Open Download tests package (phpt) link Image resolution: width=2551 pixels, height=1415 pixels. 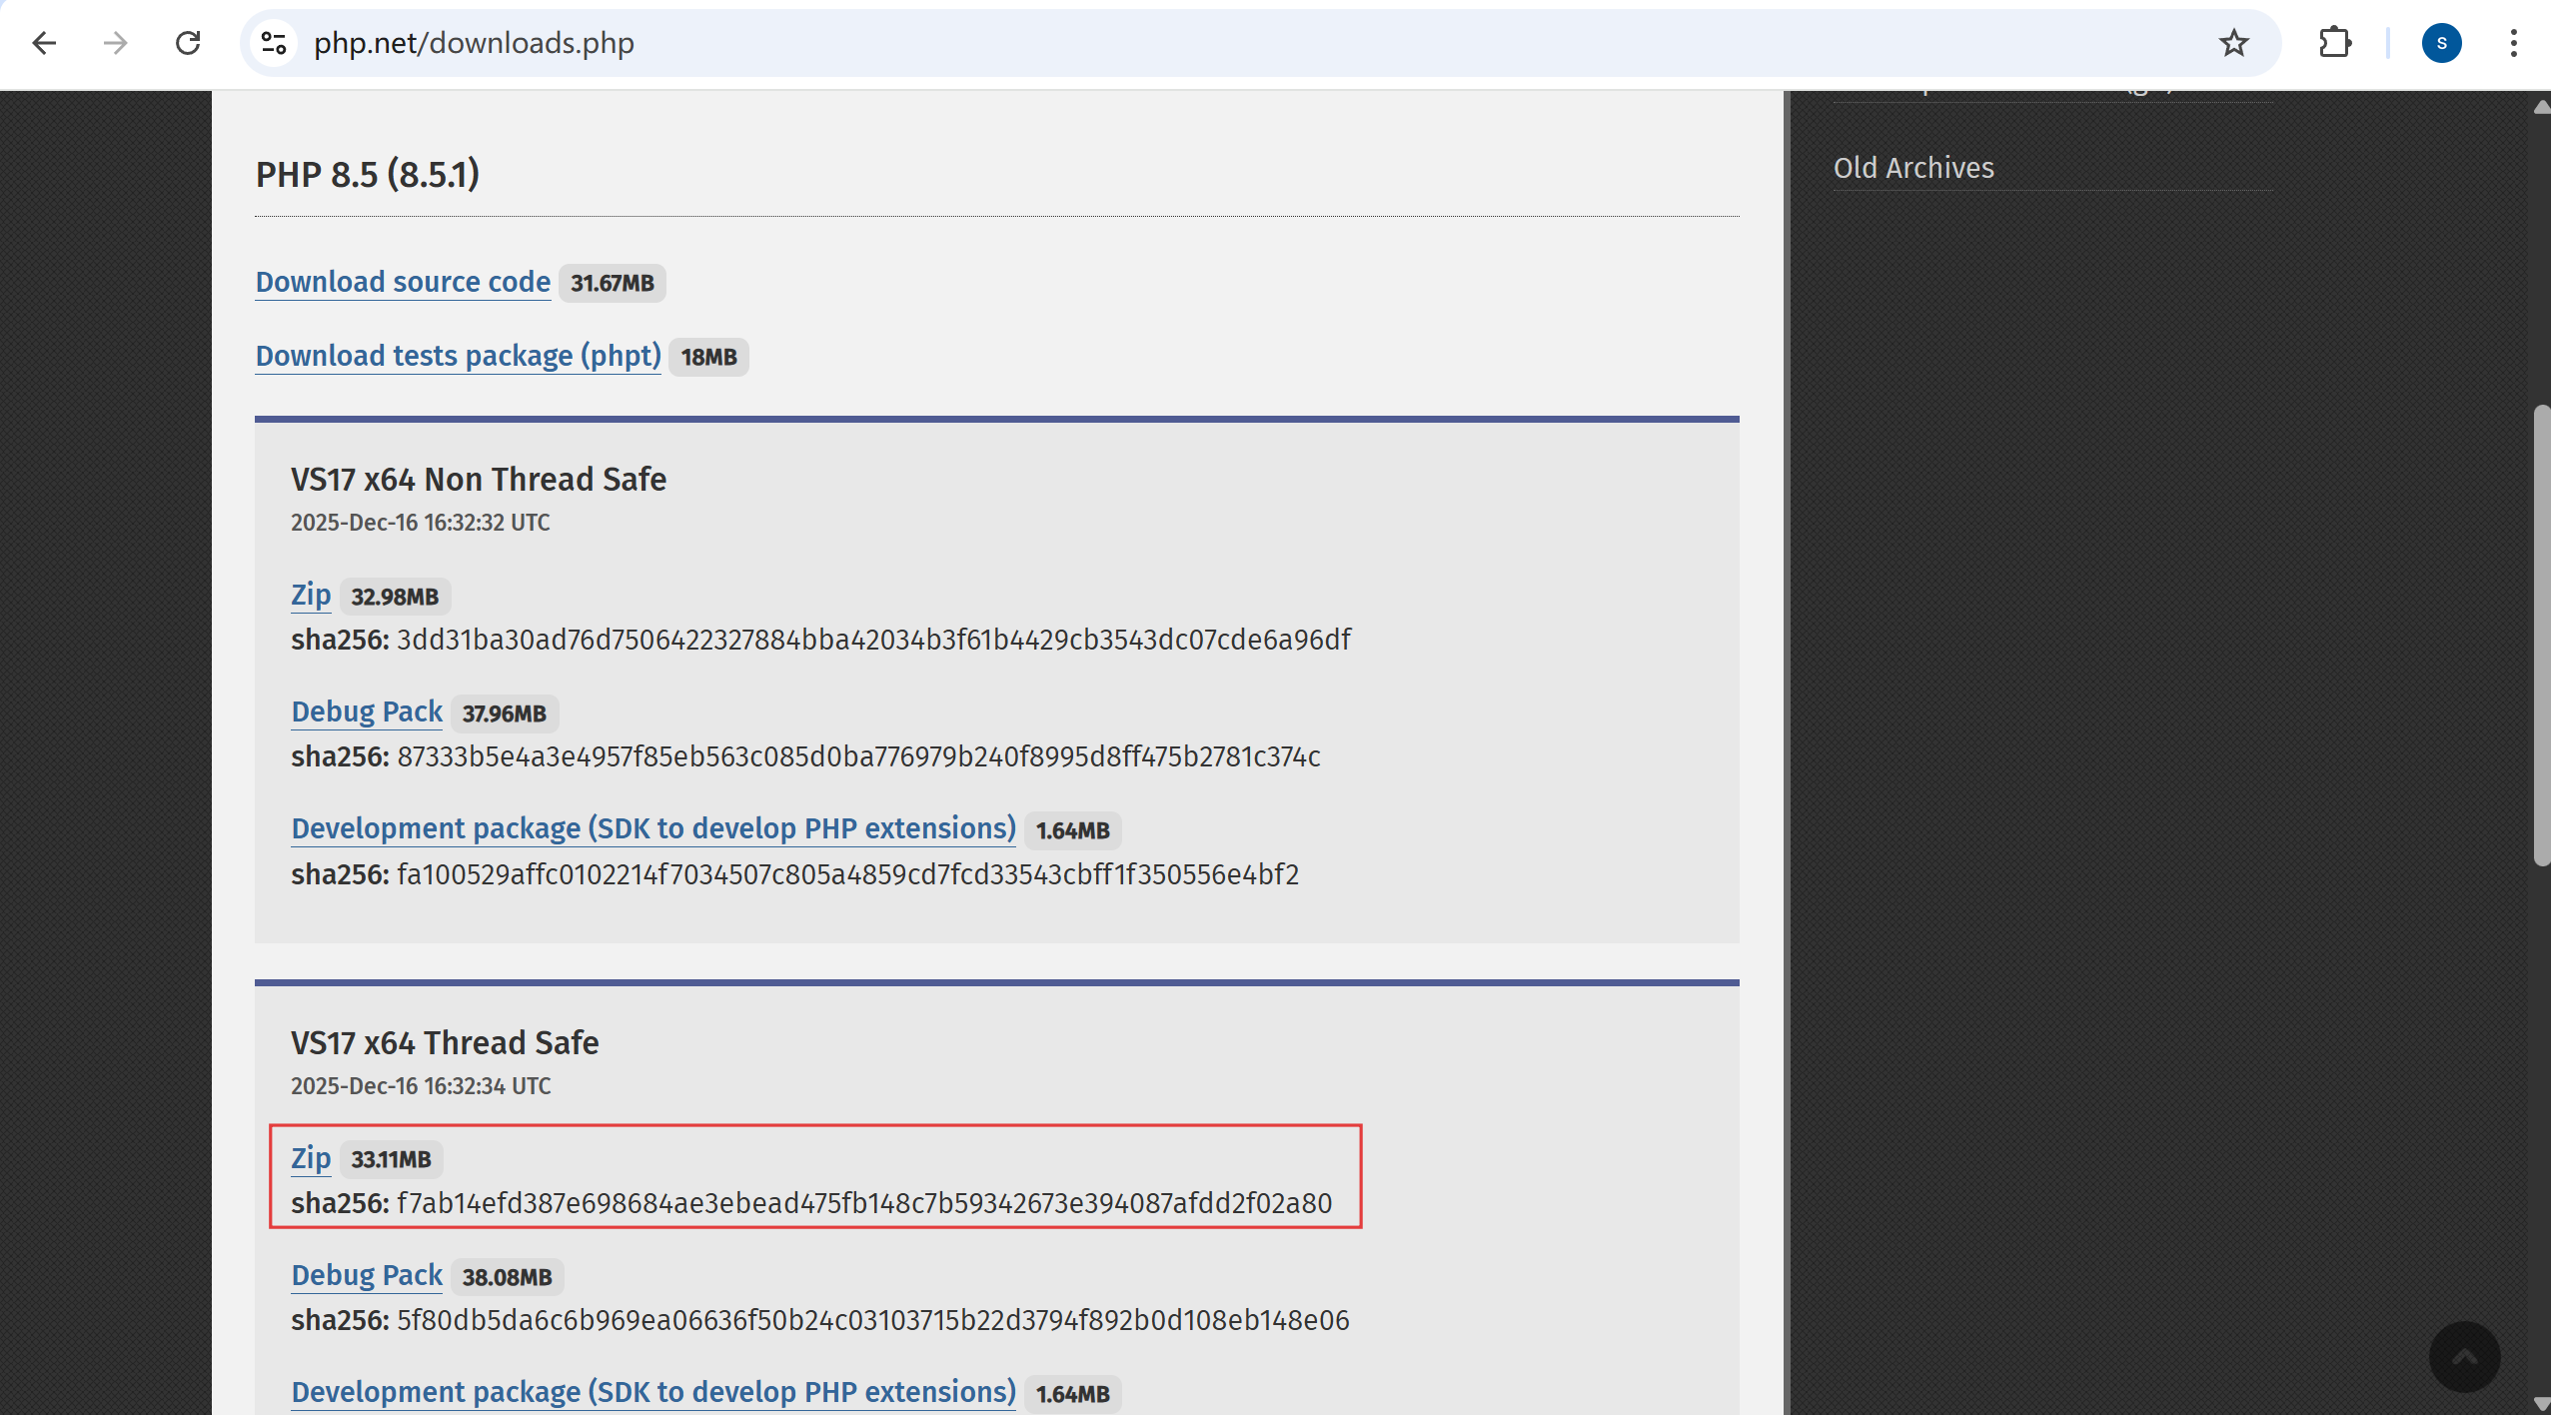[458, 356]
